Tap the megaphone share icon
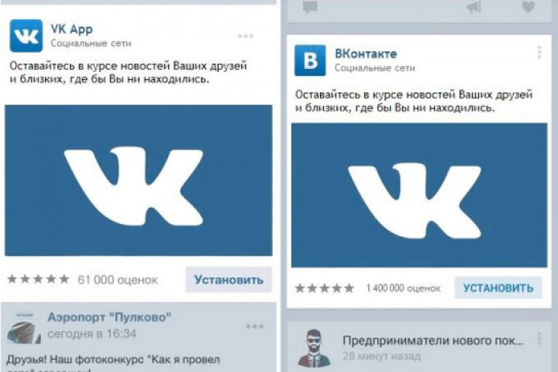Screen dimensions: 558x372 click(x=474, y=7)
